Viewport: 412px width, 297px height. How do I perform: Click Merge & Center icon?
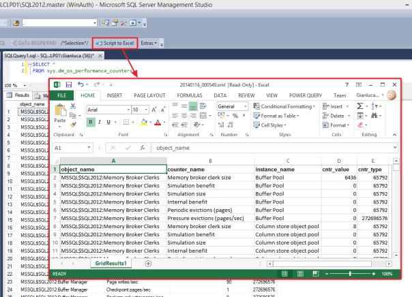(203, 115)
